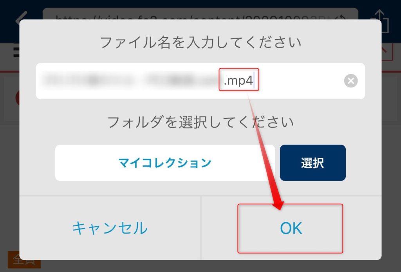The width and height of the screenshot is (401, 272).
Task: Click the フォルダを選択してください label
Action: [x=200, y=122]
